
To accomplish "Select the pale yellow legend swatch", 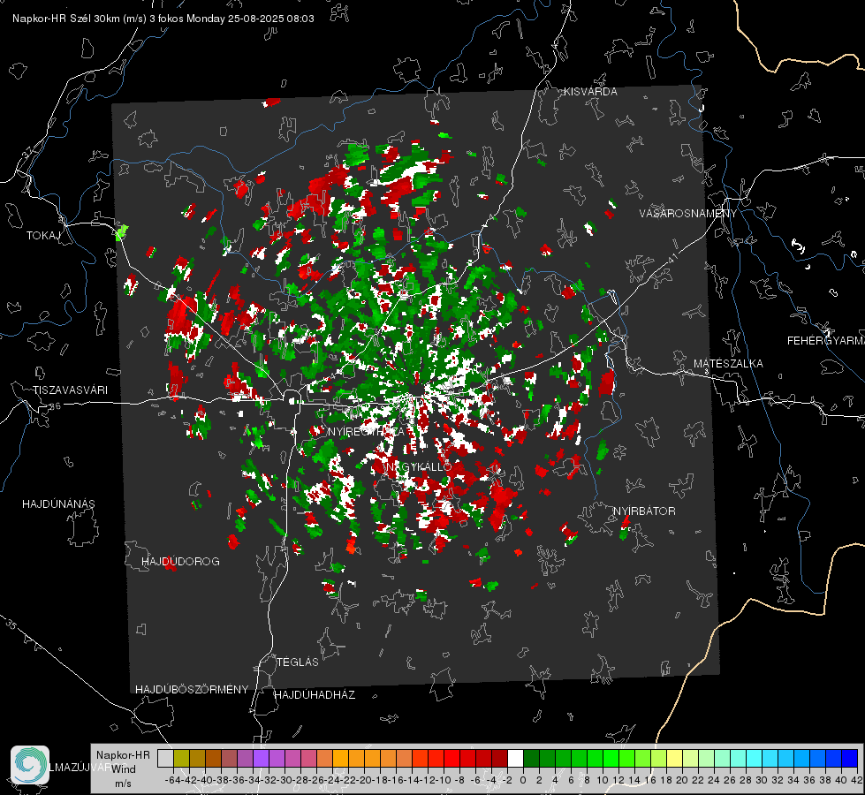I will [x=675, y=759].
